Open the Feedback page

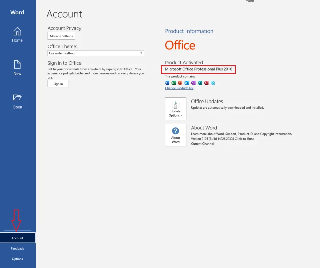coord(17,248)
